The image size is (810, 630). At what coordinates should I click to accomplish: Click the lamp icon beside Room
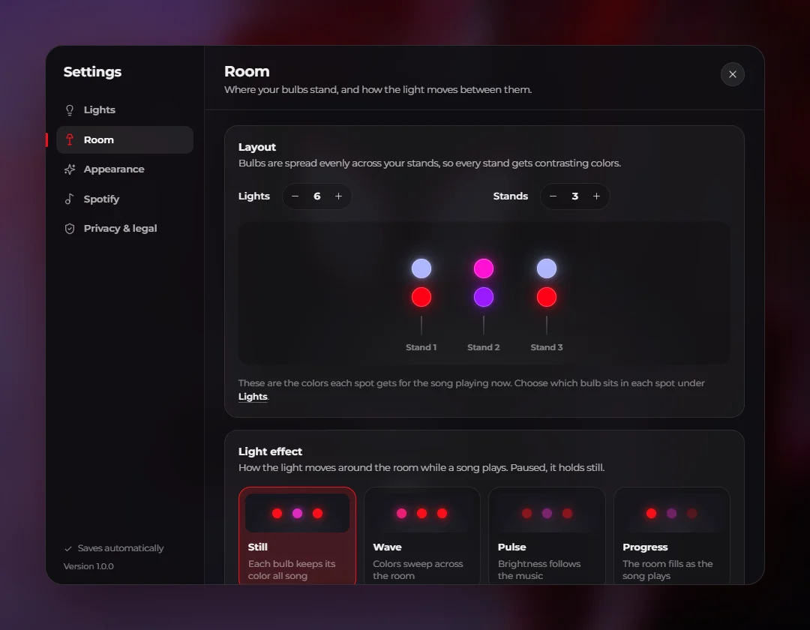tap(70, 139)
